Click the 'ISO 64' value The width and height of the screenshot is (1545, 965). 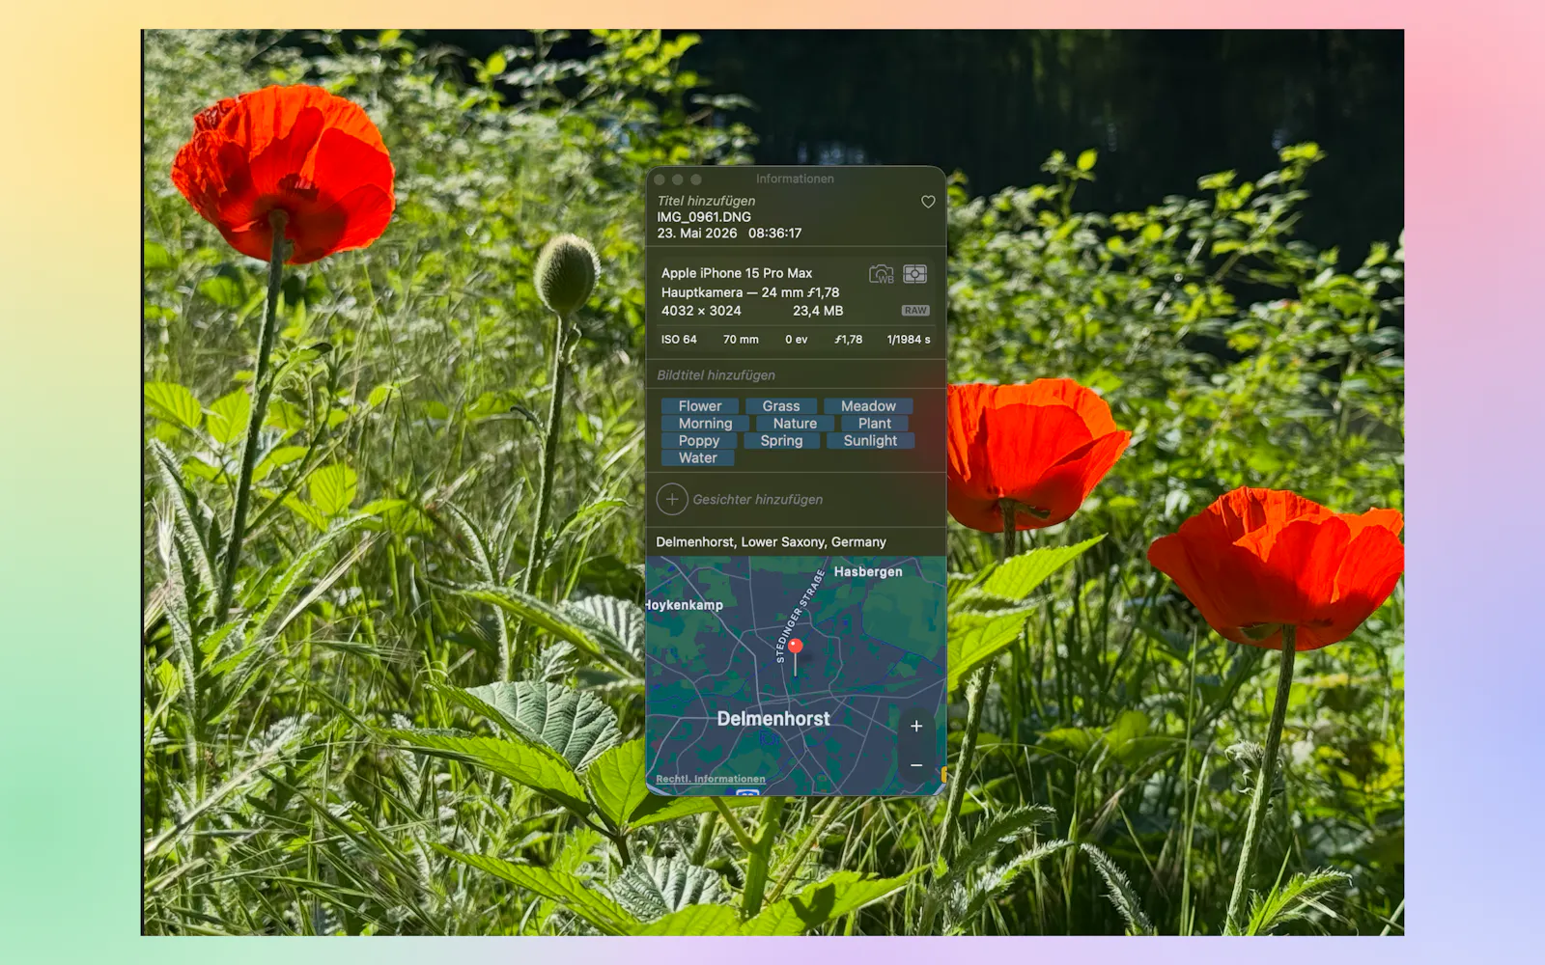pos(679,340)
